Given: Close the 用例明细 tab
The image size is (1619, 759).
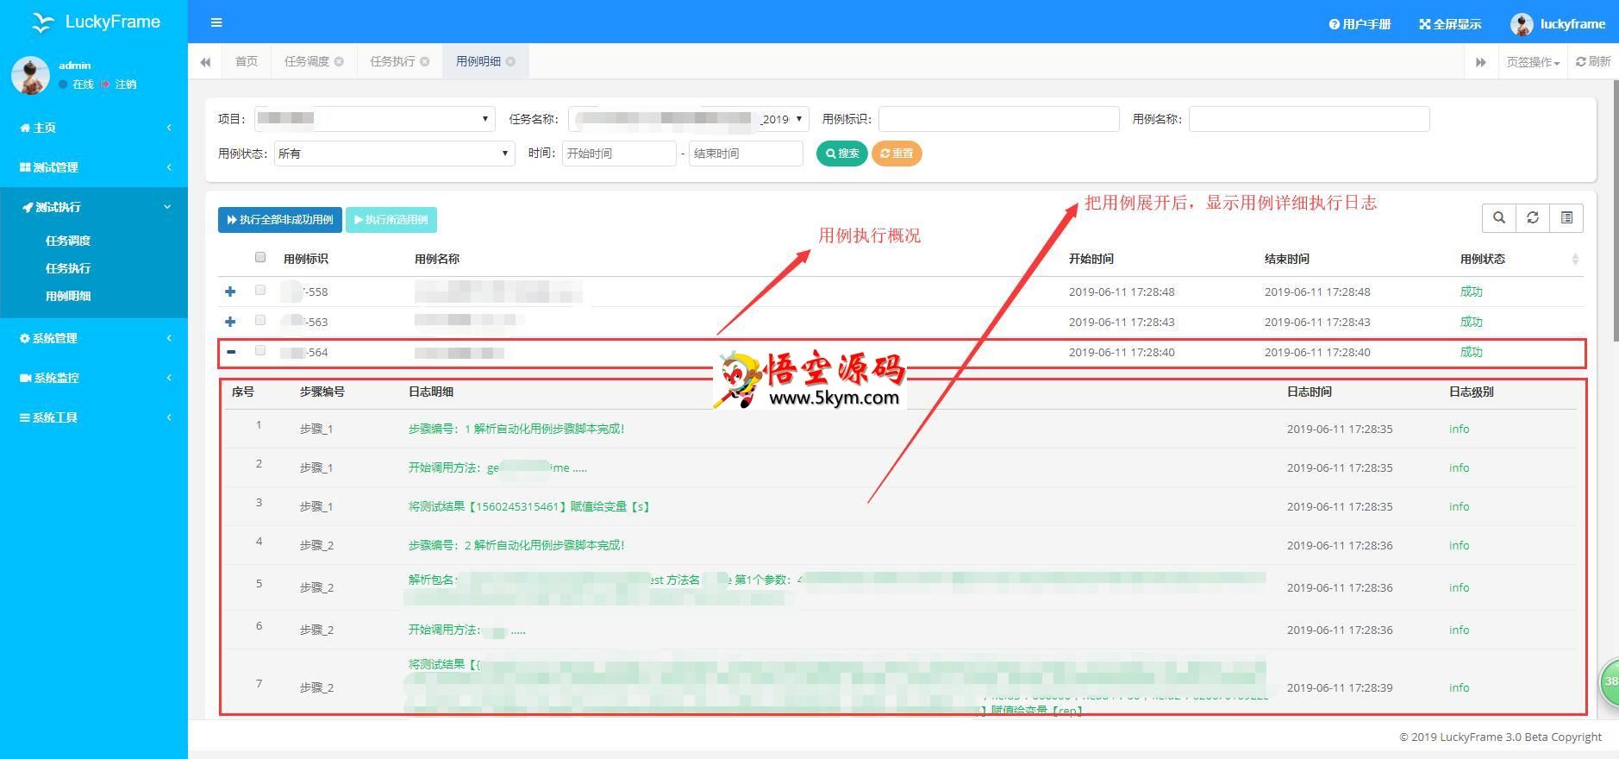Looking at the screenshot, I should click(x=510, y=61).
